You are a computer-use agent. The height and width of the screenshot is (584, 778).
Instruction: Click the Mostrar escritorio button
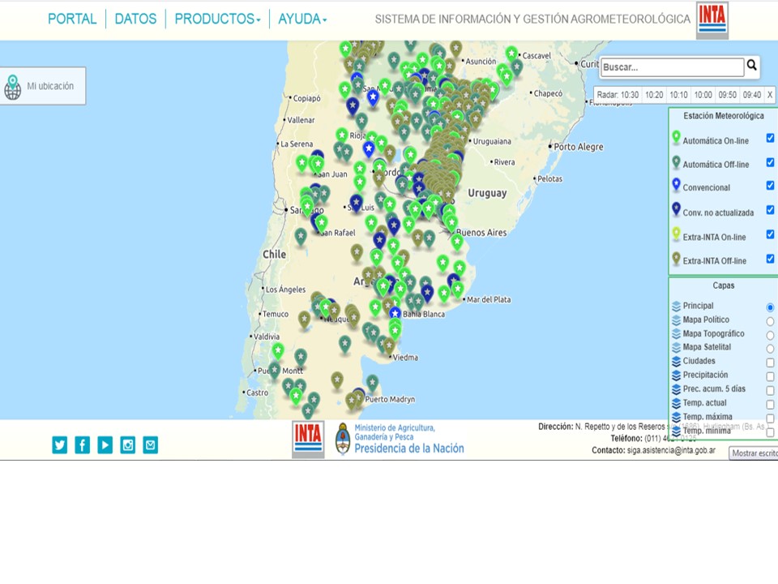click(x=754, y=453)
